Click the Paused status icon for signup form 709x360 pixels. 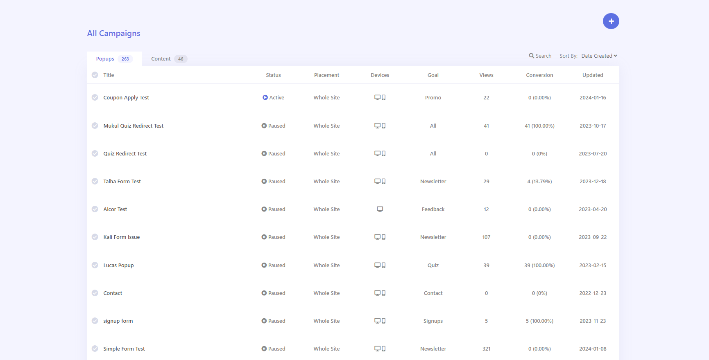click(264, 321)
